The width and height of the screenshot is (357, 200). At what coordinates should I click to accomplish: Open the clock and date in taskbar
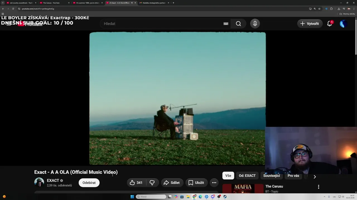[350, 197]
